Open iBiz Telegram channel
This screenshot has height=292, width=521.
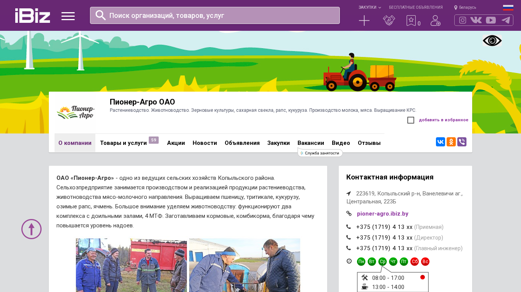point(506,20)
